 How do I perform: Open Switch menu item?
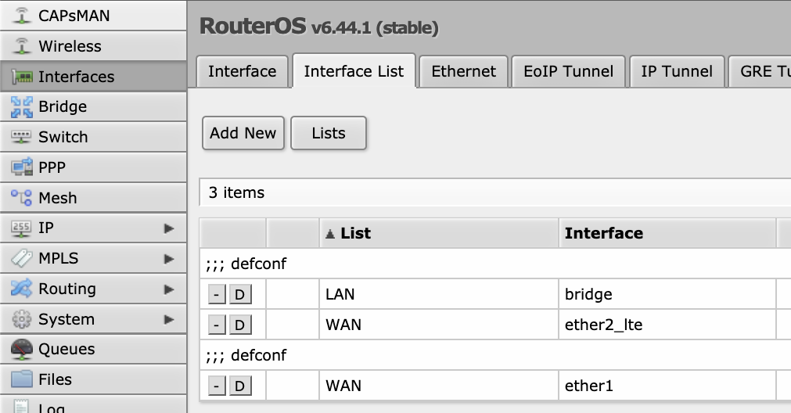click(93, 137)
